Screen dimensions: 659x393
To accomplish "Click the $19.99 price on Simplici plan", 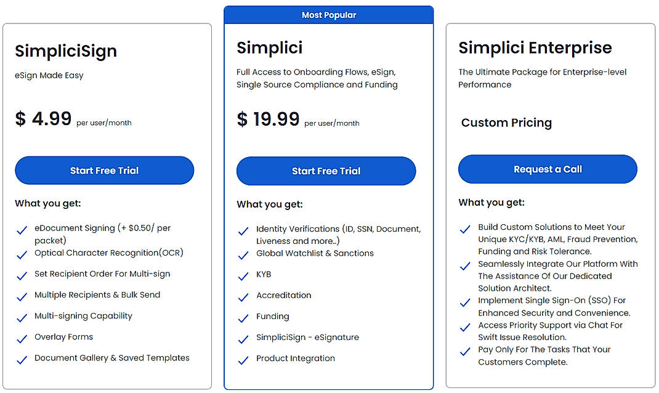I will (x=269, y=119).
